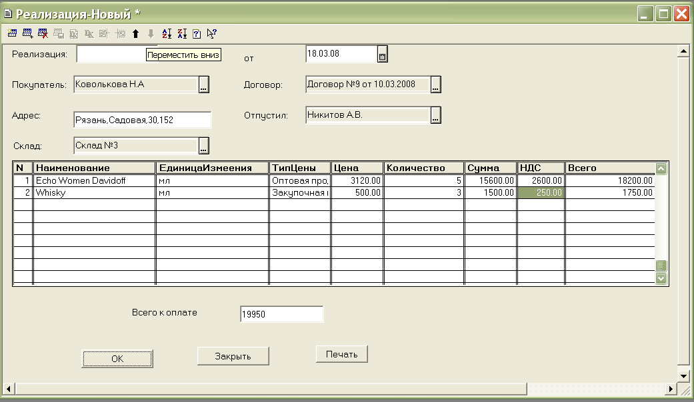694x402 pixels.
Task: Click the Адрес input field
Action: point(142,119)
